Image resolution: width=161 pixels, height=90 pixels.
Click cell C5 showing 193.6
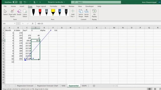point(27,40)
